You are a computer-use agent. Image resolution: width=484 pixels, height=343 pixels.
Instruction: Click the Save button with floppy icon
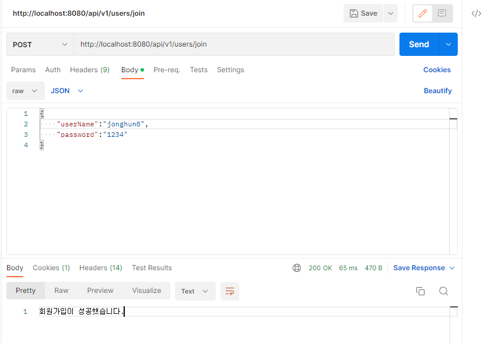point(363,13)
